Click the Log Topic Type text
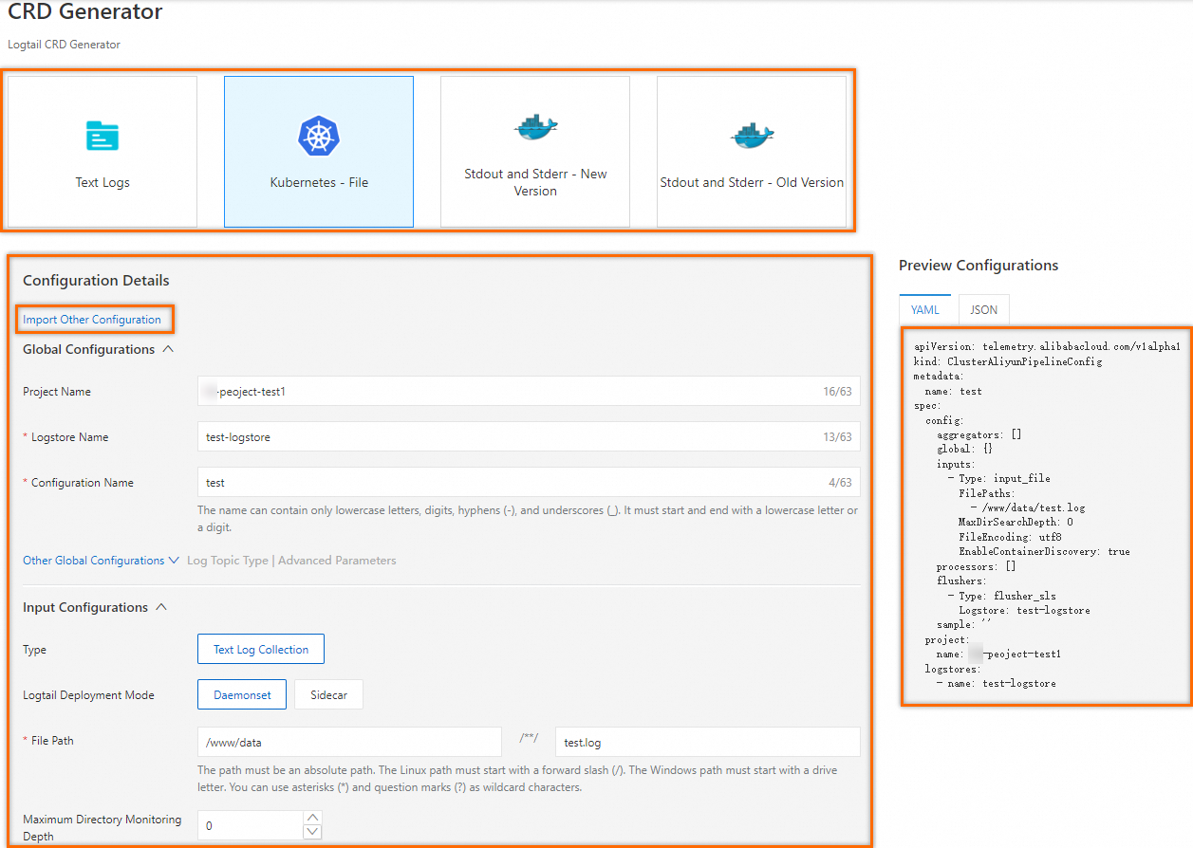 (228, 561)
